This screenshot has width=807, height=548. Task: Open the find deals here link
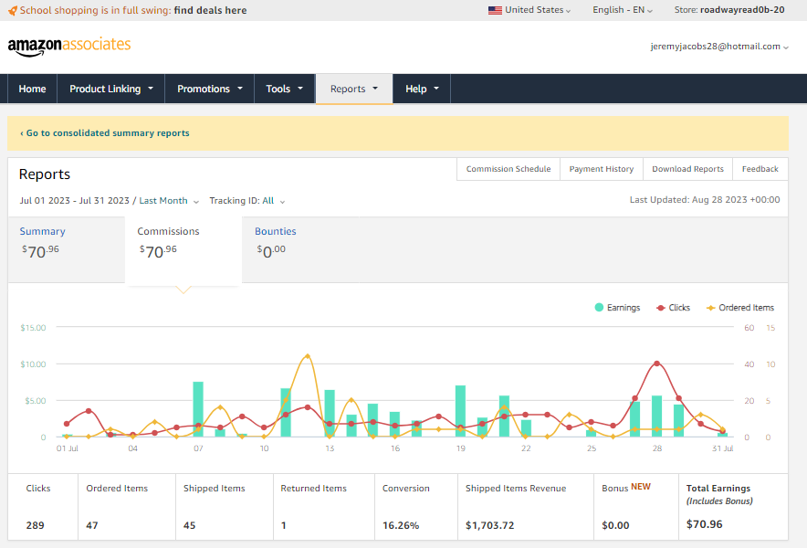point(210,10)
